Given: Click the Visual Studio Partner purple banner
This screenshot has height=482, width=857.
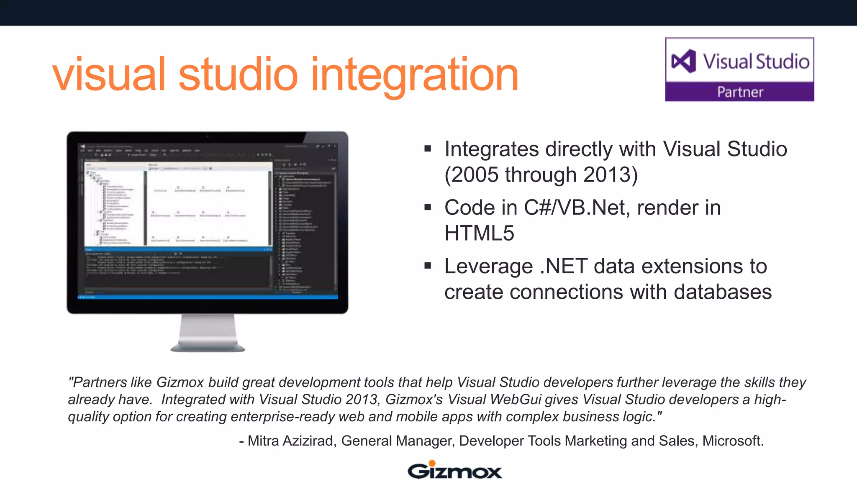Looking at the screenshot, I should pos(739,92).
